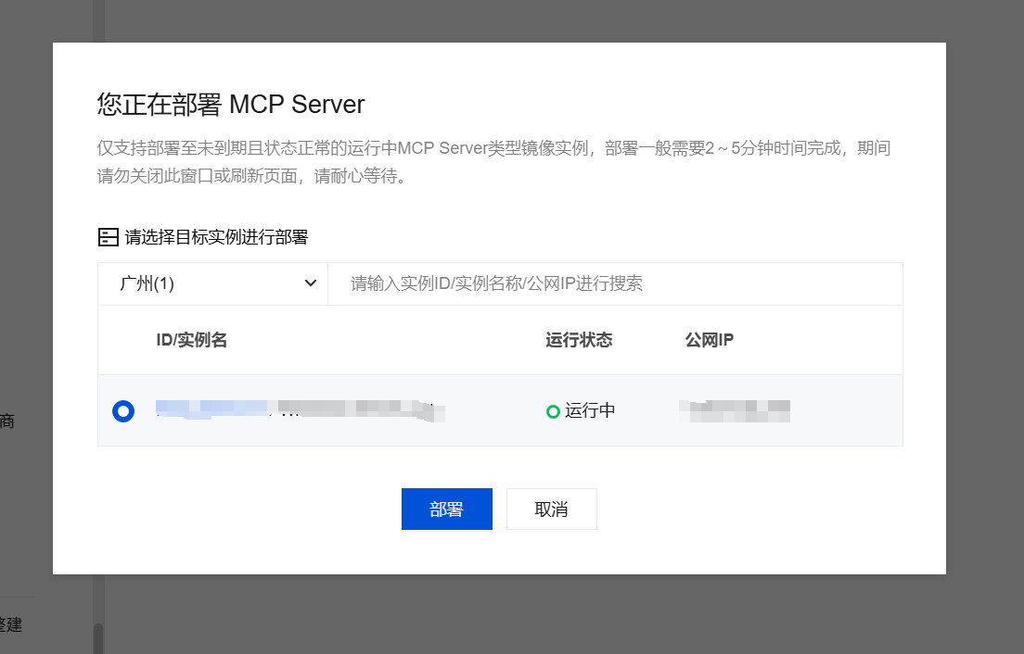Click the blurred public IP address value

click(x=735, y=410)
